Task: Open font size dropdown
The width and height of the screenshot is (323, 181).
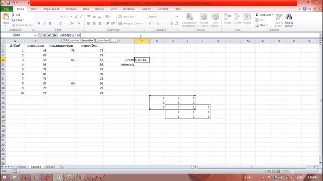Action: 72,17
